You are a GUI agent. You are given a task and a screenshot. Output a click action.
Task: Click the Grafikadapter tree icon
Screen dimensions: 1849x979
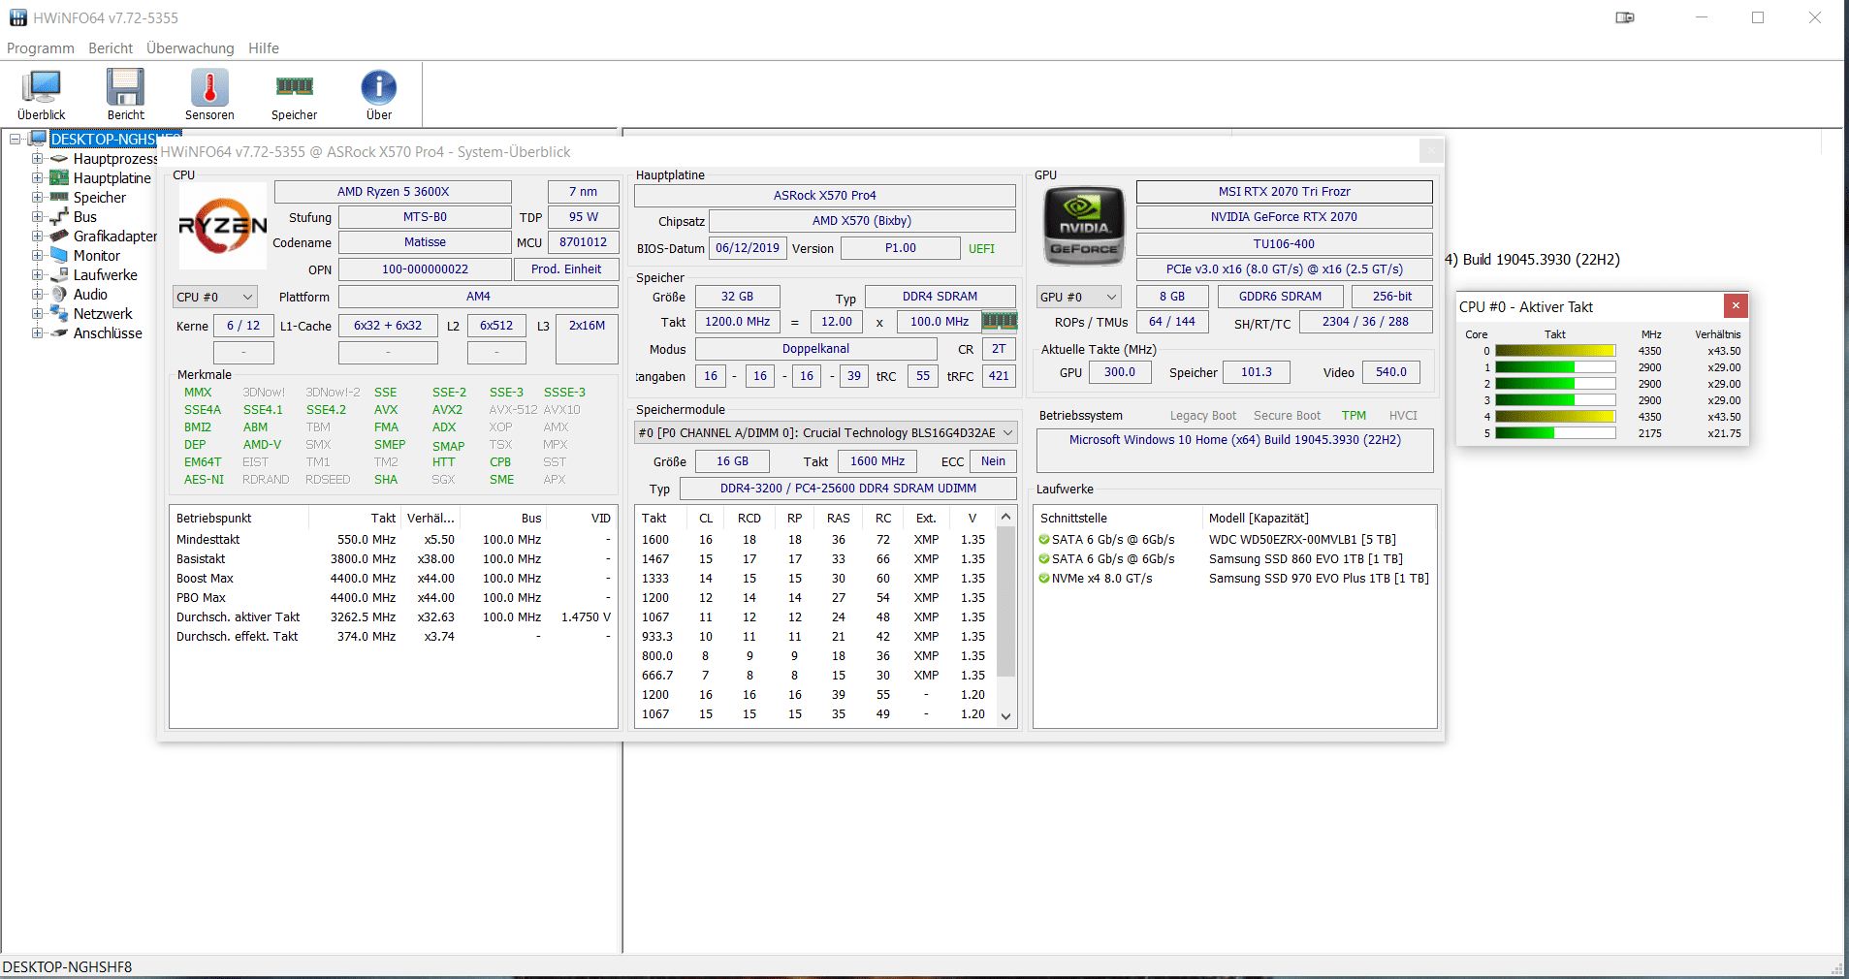tap(59, 236)
